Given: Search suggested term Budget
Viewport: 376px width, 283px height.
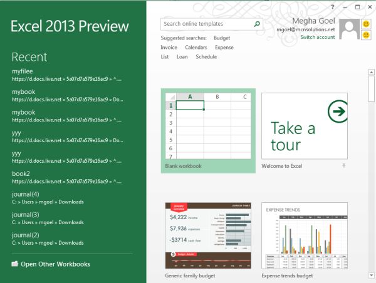Looking at the screenshot, I should pos(222,38).
